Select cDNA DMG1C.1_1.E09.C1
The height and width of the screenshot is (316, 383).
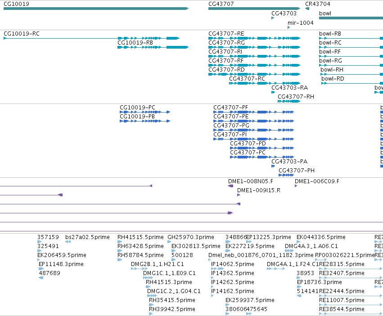click(x=148, y=278)
